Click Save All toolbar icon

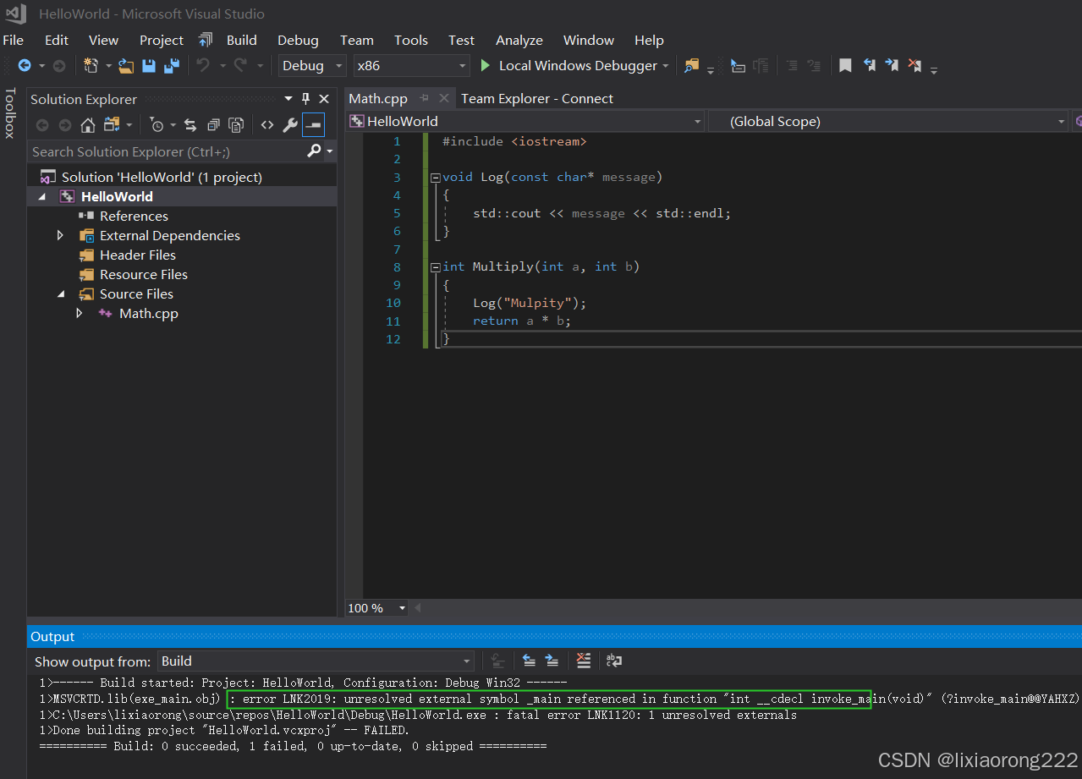[x=173, y=65]
